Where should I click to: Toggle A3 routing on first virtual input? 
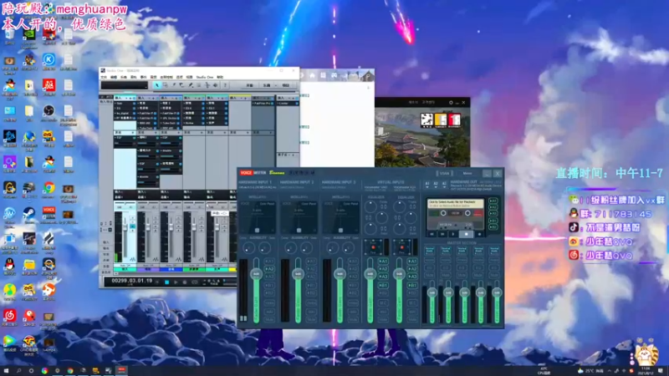[x=383, y=277]
